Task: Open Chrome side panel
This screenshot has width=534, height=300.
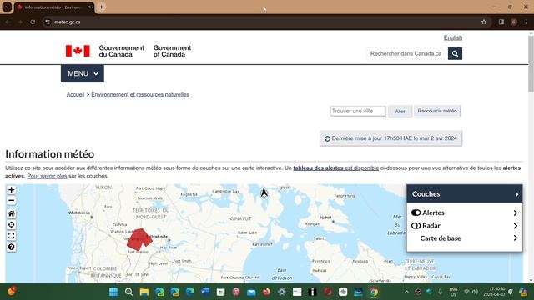Action: point(501,22)
